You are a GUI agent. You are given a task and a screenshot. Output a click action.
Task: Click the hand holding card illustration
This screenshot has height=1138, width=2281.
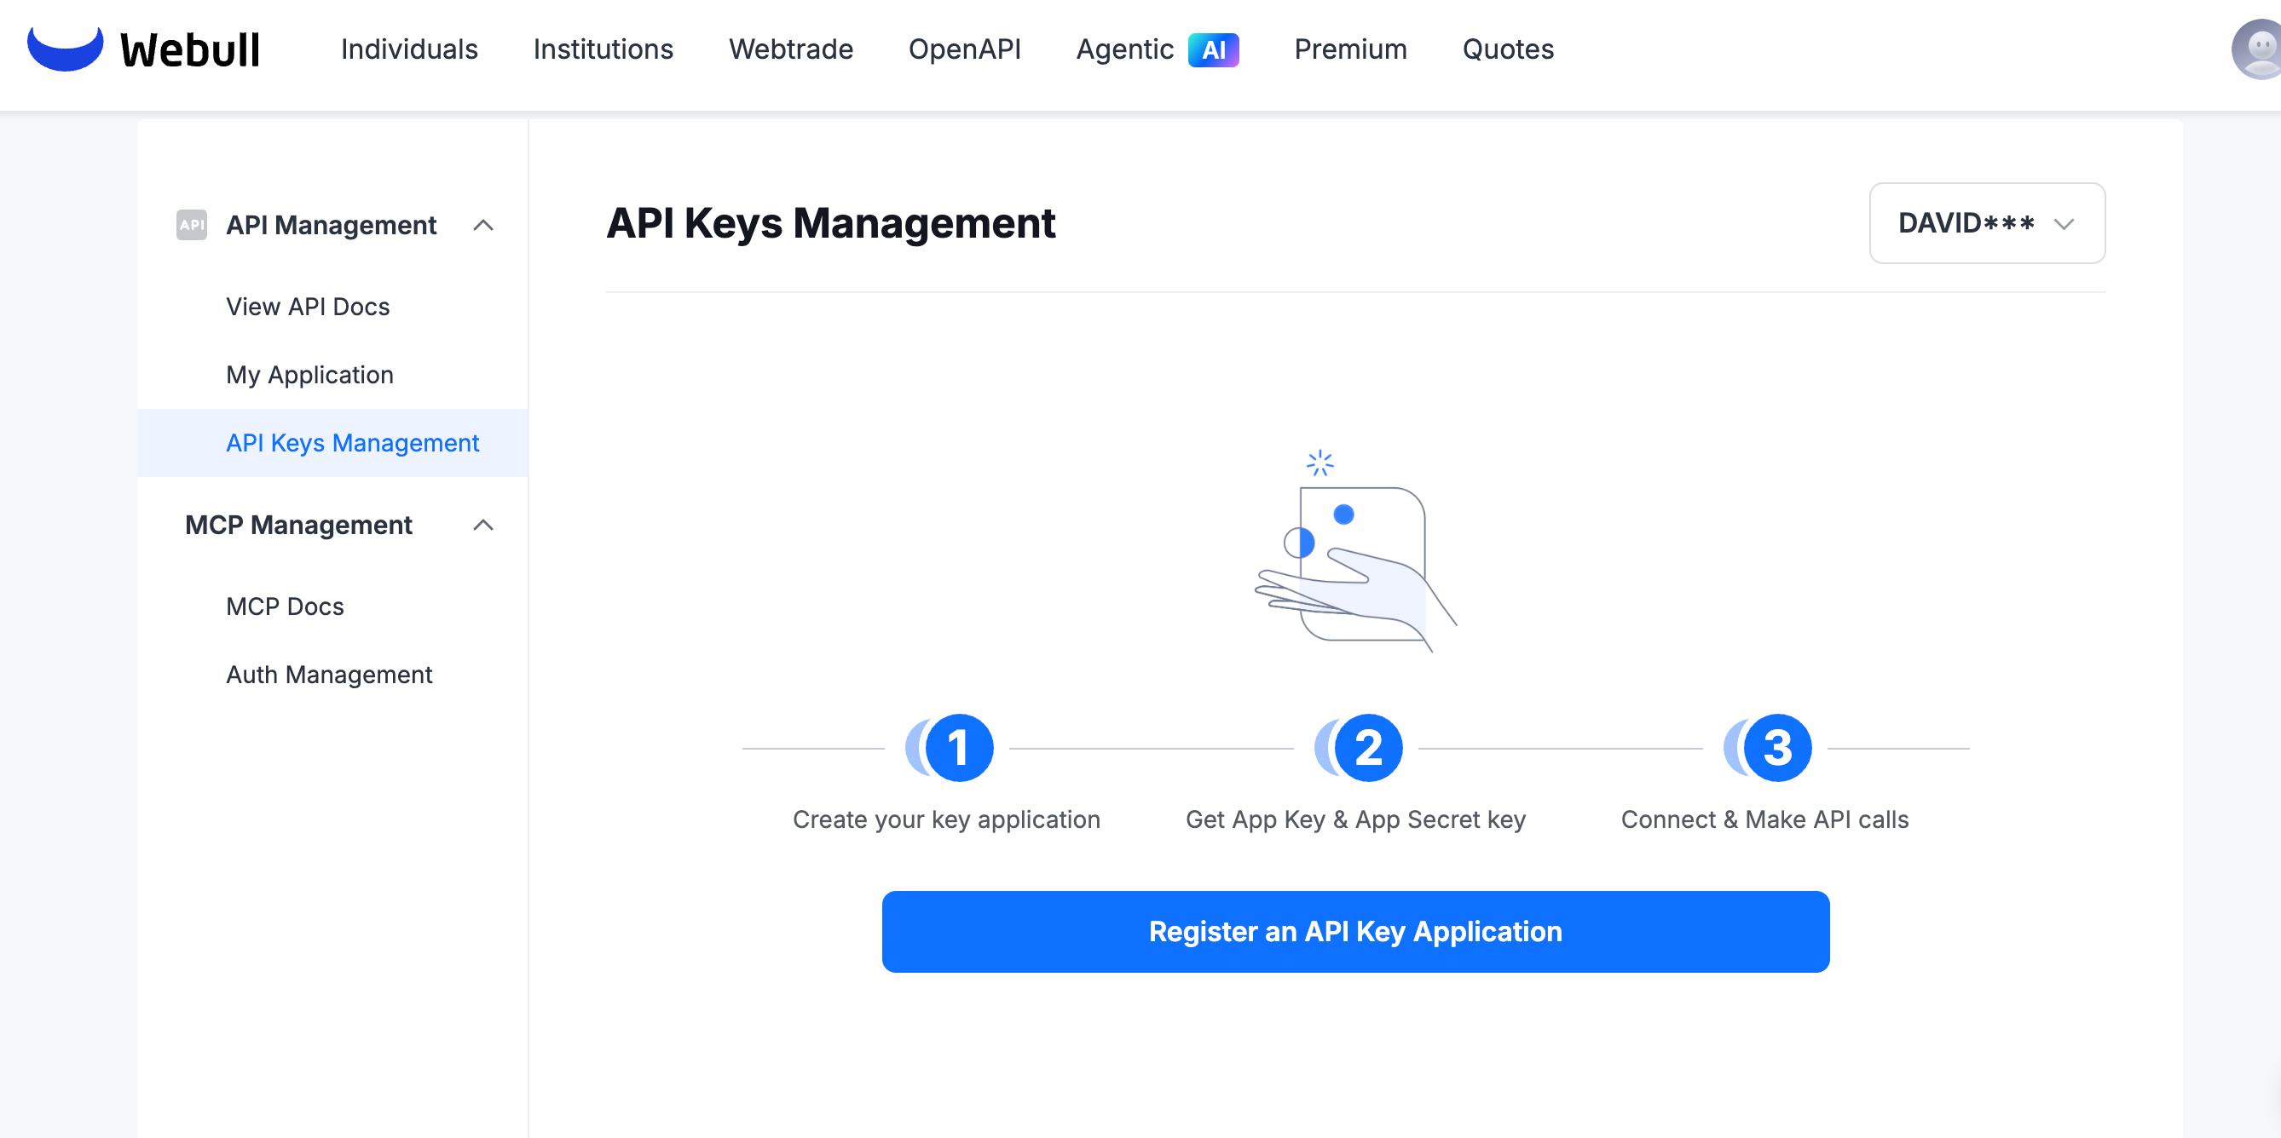(x=1355, y=550)
